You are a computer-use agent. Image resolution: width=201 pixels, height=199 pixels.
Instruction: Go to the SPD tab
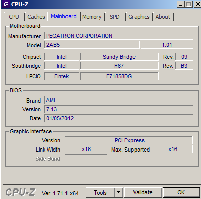[115, 17]
